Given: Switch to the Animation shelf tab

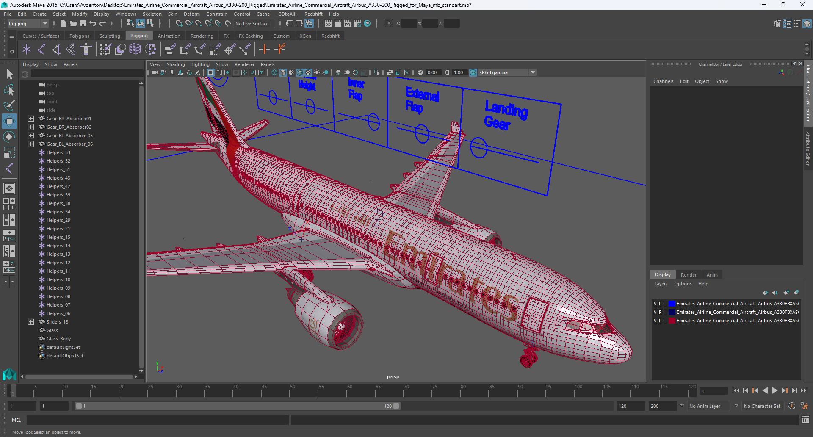Looking at the screenshot, I should 169,36.
